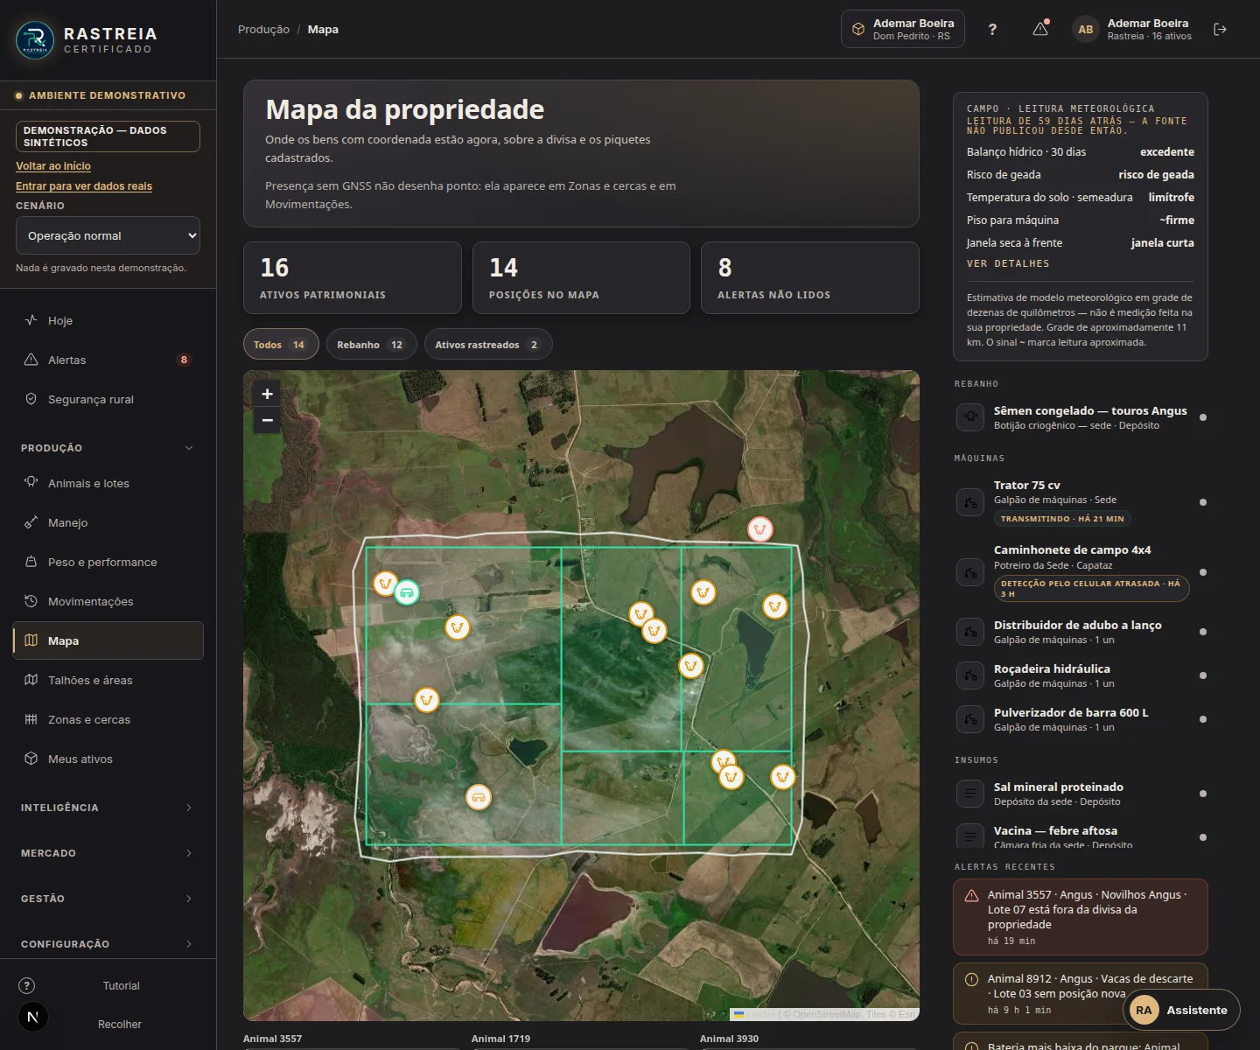1260x1050 pixels.
Task: Click VER DETALHES in weather panel
Action: pyautogui.click(x=1008, y=263)
